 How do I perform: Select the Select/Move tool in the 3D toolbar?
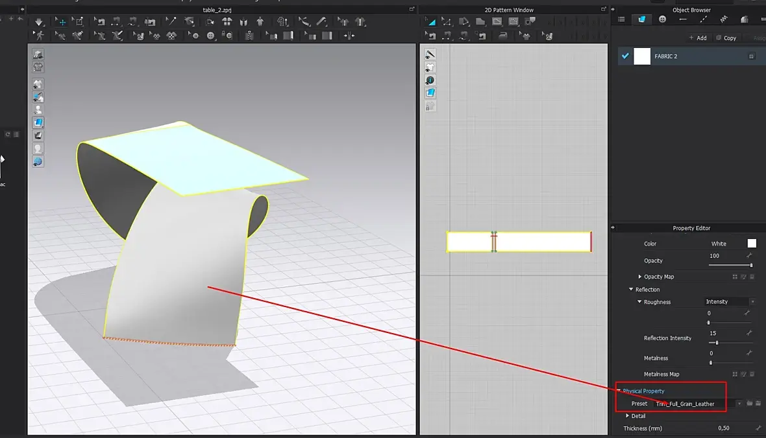(x=62, y=22)
